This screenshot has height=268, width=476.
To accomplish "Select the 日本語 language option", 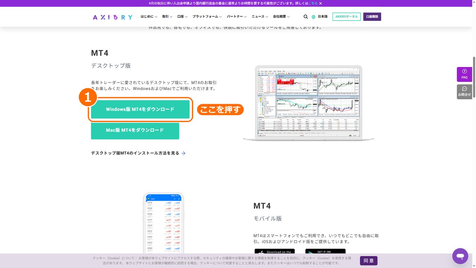I will 323,17.
